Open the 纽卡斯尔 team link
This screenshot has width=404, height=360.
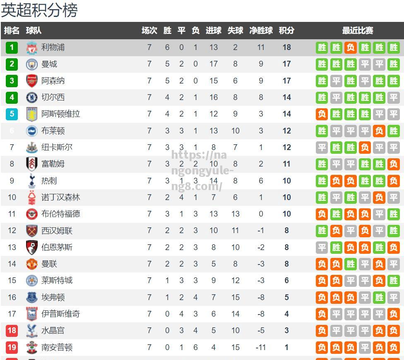(x=57, y=147)
